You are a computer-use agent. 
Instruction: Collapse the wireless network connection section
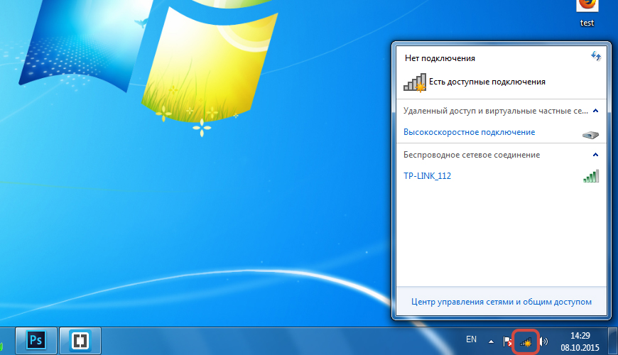click(595, 155)
